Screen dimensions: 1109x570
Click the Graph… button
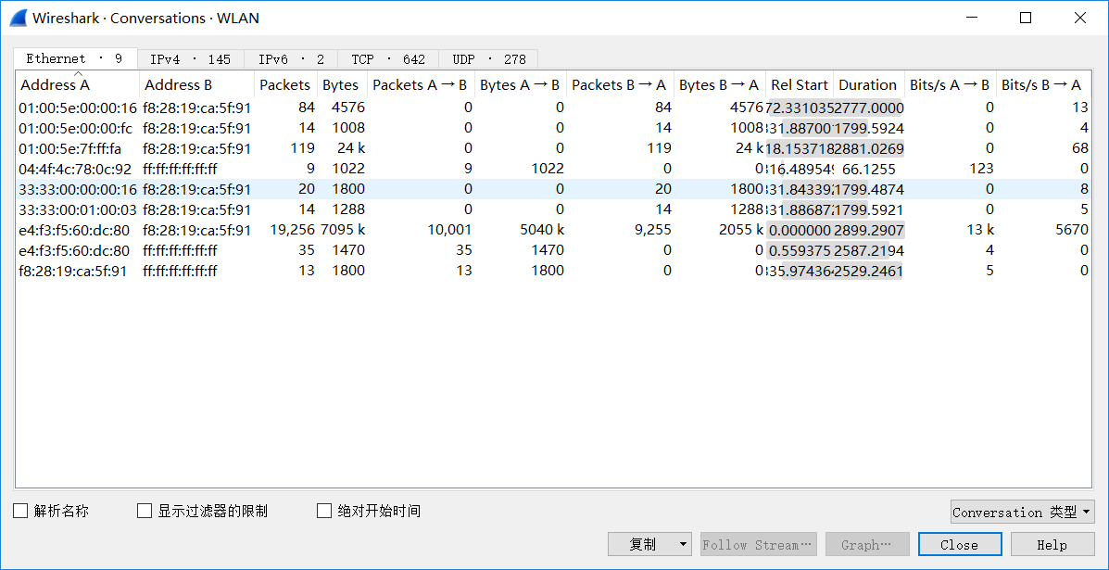867,545
